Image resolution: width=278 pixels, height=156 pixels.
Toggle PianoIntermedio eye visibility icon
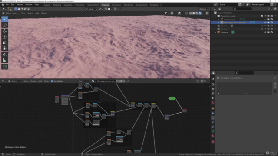(265, 16)
